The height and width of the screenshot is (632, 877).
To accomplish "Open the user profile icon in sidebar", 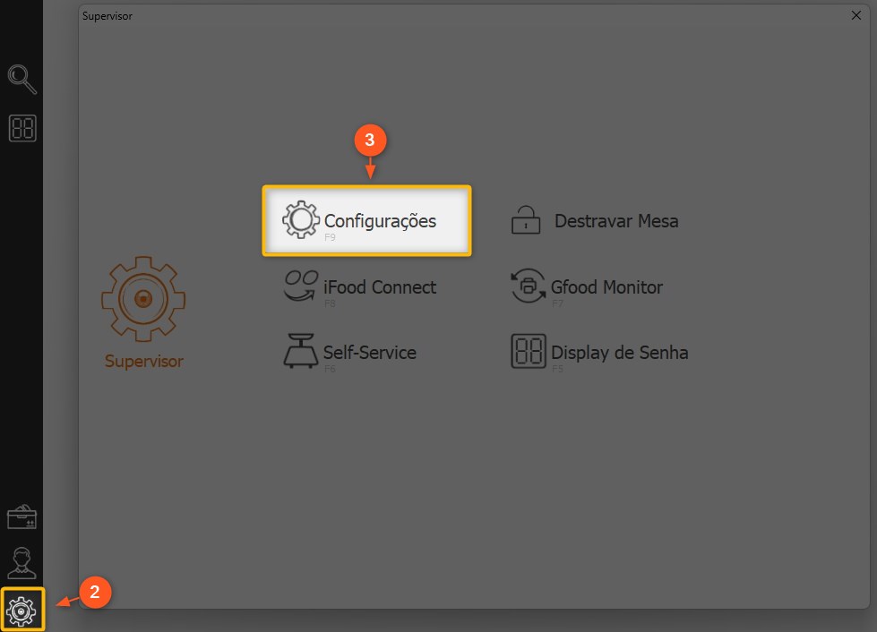I will coord(22,562).
